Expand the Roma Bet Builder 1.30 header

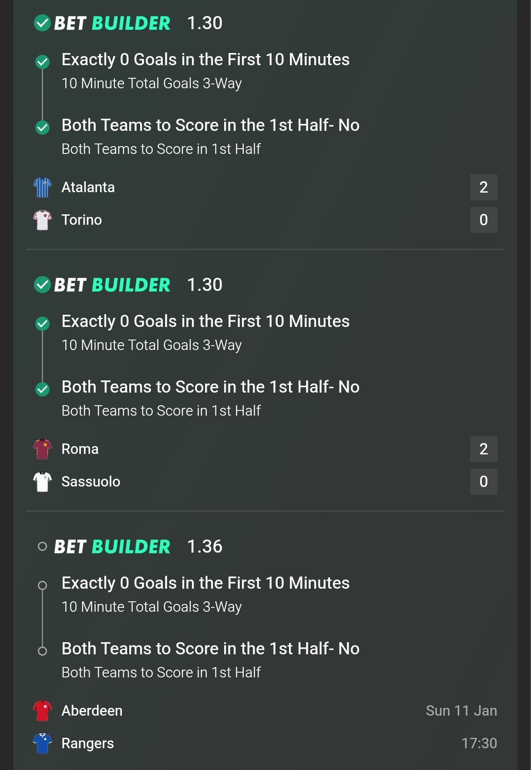point(138,285)
